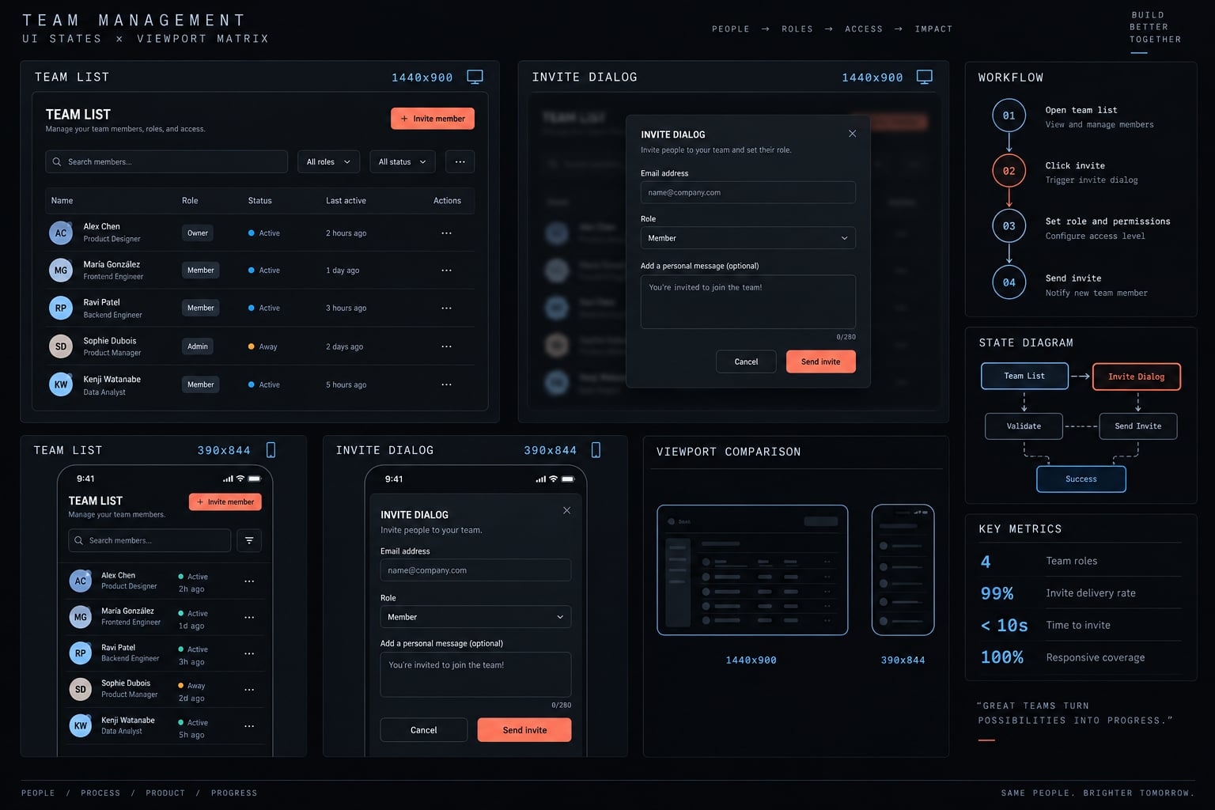Open actions menu for María González in desktop team list
The height and width of the screenshot is (810, 1215).
click(x=446, y=271)
